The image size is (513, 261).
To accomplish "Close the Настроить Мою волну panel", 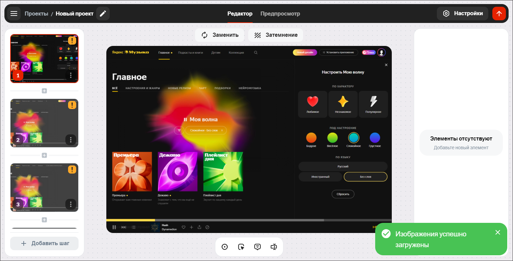I will pyautogui.click(x=386, y=65).
